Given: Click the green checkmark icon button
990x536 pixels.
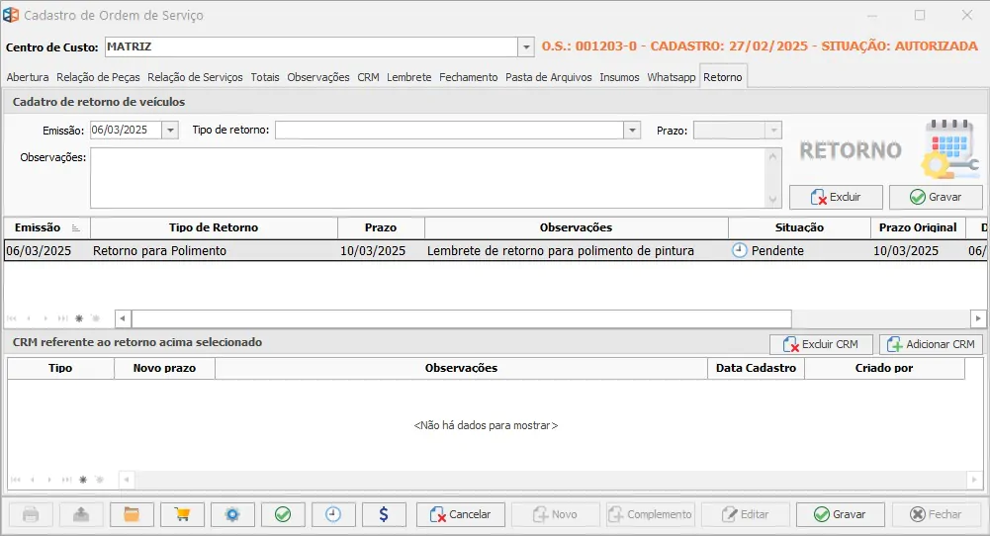Looking at the screenshot, I should coord(283,514).
